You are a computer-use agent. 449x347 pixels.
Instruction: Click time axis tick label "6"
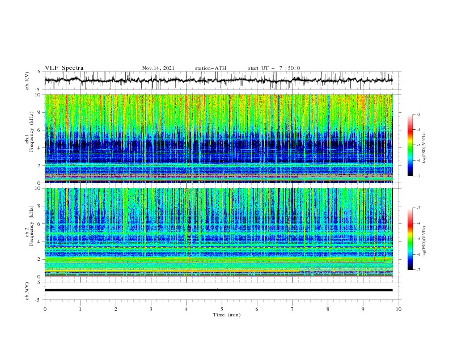pos(257,309)
